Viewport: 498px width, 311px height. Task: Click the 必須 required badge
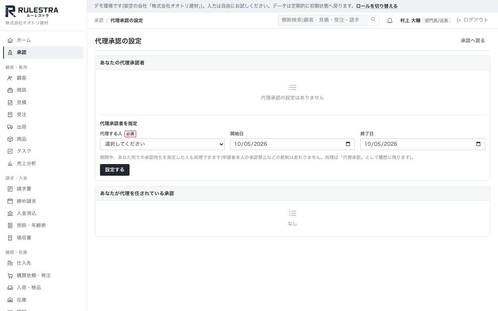coord(130,134)
